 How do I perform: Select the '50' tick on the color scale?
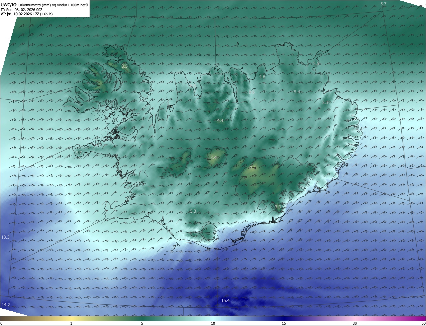[x=423, y=323]
